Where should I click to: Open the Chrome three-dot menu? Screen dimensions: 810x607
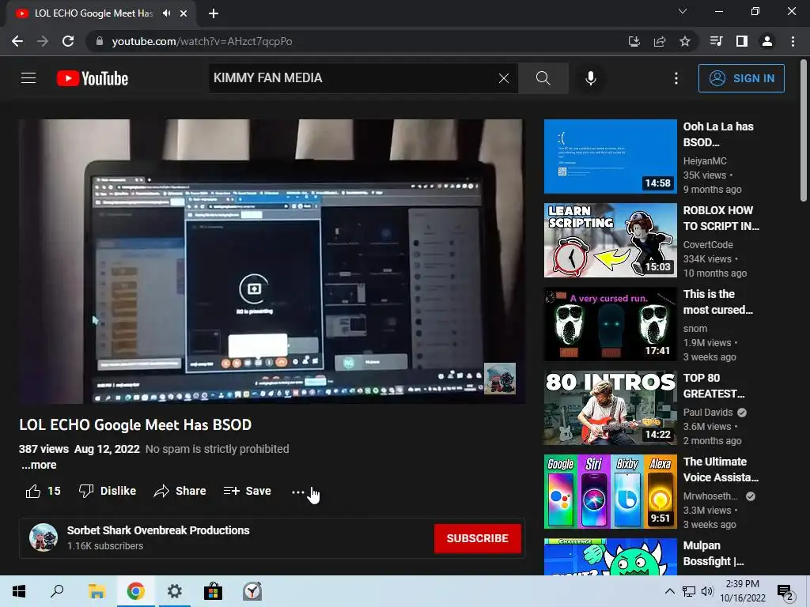pyautogui.click(x=793, y=41)
